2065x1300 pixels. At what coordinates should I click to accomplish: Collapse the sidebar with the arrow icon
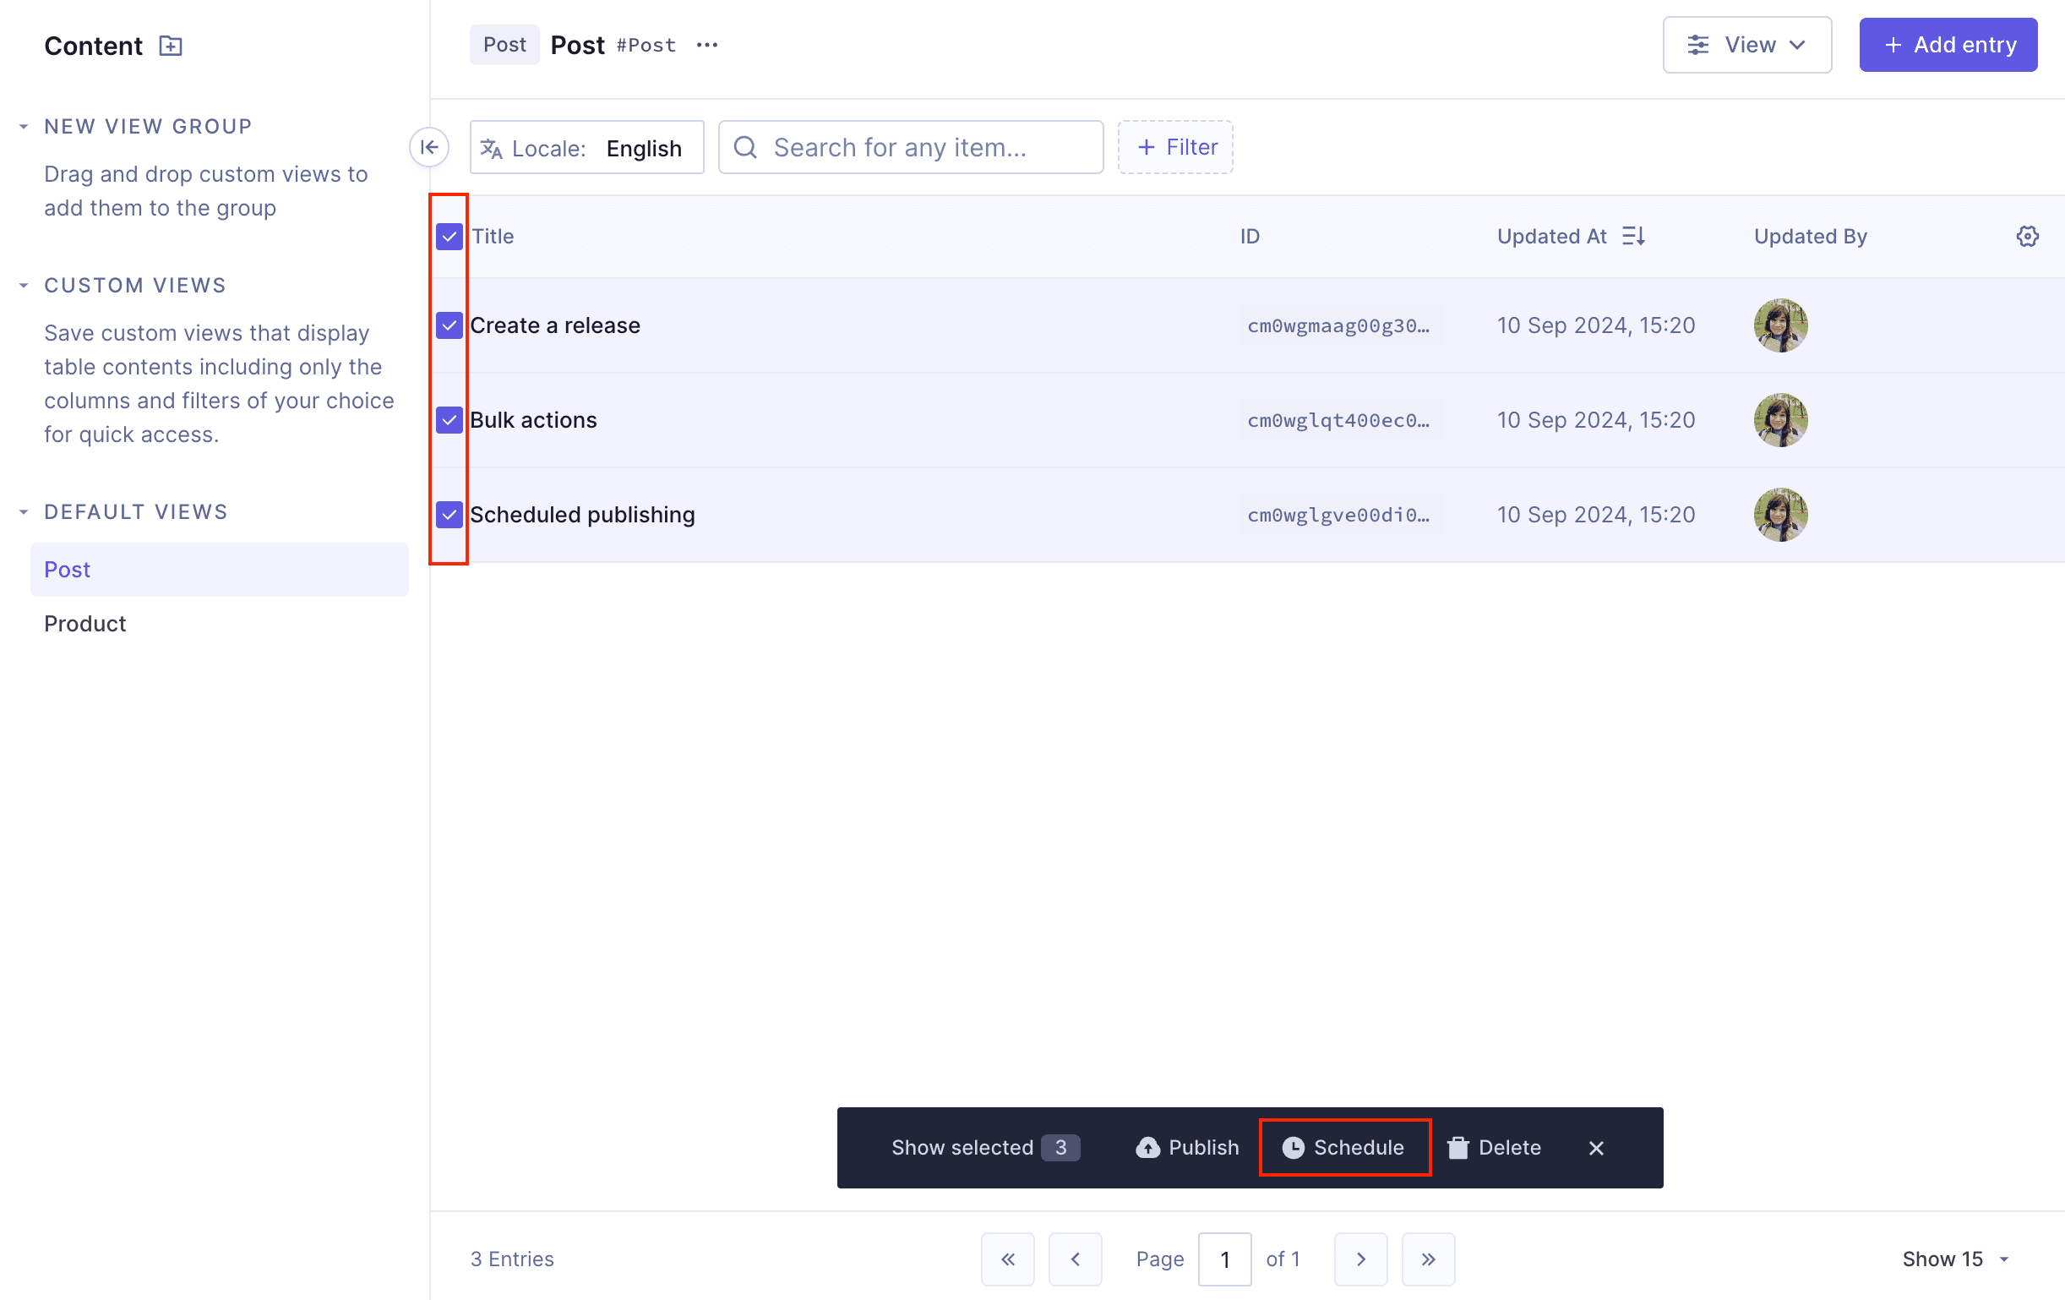pyautogui.click(x=428, y=148)
